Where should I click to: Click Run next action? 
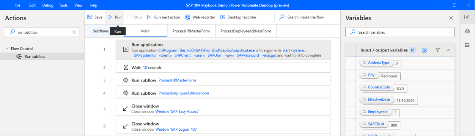(163, 17)
